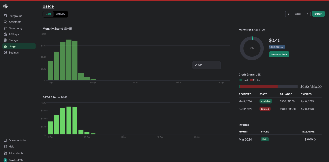The image size is (329, 162).
Task: Click the $18.00 / $18.00 balance
Action: [x=288, y=109]
